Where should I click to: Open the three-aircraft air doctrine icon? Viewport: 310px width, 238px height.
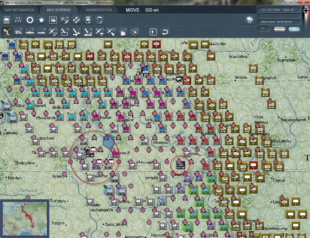pos(65,20)
